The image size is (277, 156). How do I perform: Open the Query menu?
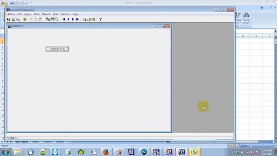28,14
